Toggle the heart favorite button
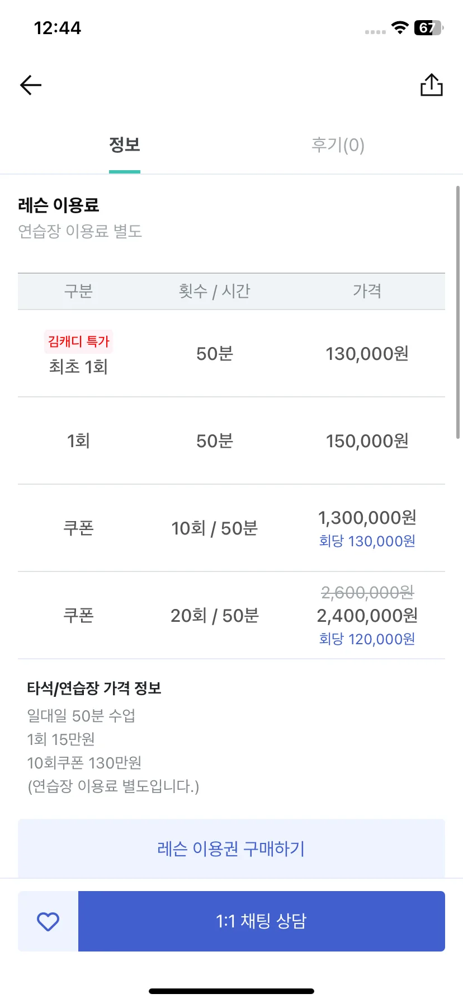Screen dimensions: 463x1003 (x=48, y=921)
